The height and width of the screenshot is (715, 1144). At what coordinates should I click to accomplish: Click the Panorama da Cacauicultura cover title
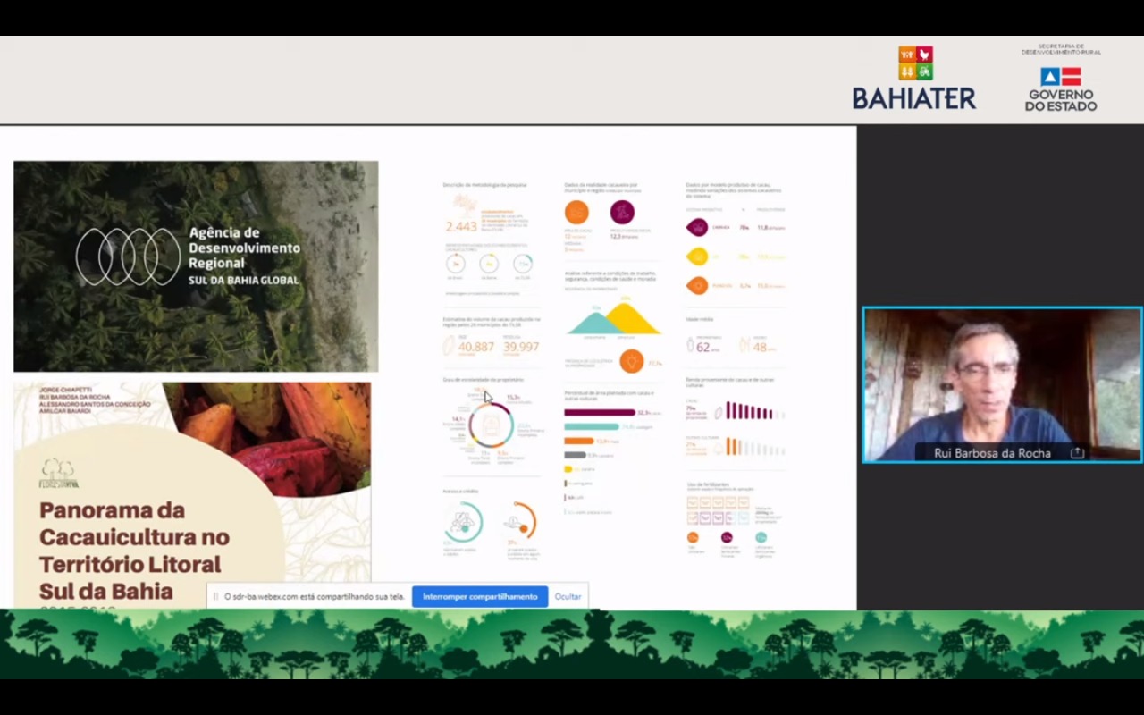click(134, 550)
